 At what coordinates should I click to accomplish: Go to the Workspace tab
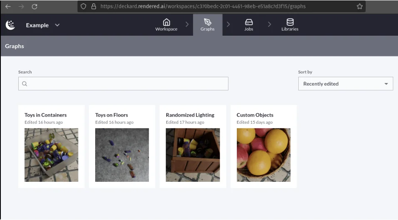pos(166,25)
